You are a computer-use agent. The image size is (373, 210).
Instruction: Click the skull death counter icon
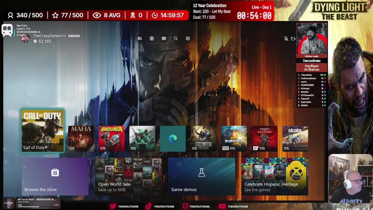point(133,15)
